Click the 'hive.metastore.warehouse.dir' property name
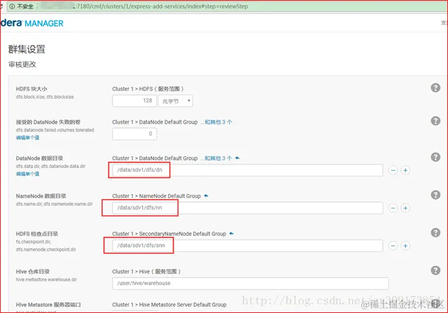The width and height of the screenshot is (448, 313). click(46, 279)
